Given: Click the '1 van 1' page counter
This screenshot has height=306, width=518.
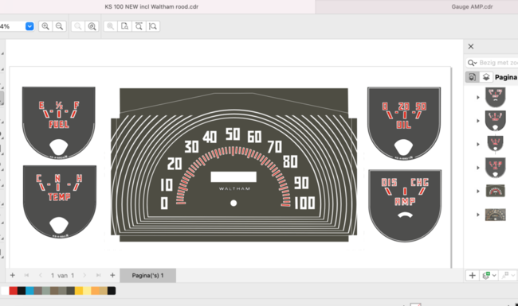Looking at the screenshot, I should tap(62, 275).
